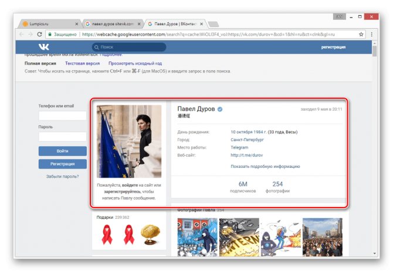Click Забыли пароль? link
The width and height of the screenshot is (393, 272).
62,177
